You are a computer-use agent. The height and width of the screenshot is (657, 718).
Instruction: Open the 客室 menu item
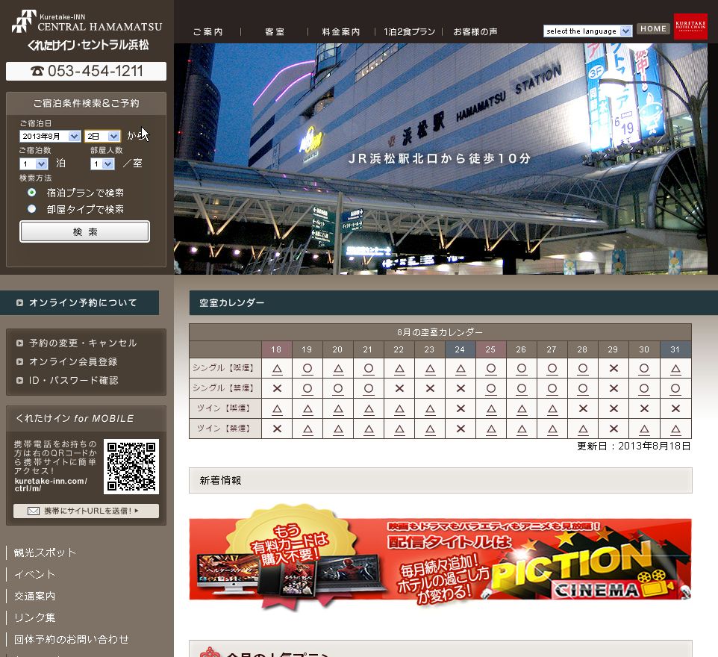point(275,31)
